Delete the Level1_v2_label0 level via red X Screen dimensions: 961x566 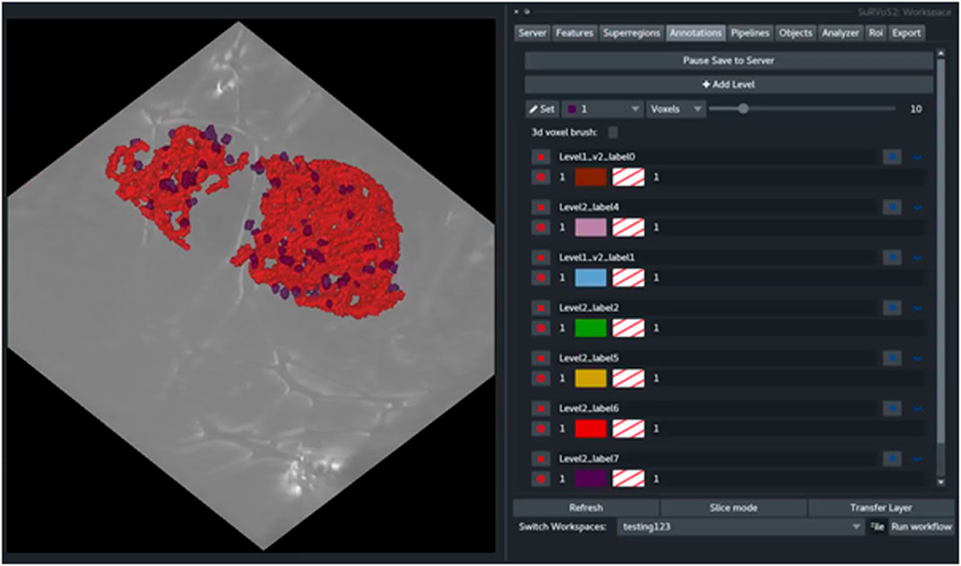pyautogui.click(x=541, y=158)
